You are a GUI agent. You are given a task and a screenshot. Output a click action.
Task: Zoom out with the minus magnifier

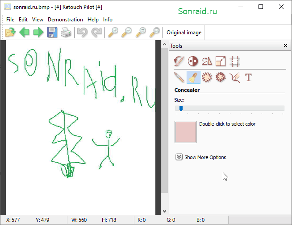(x=127, y=33)
